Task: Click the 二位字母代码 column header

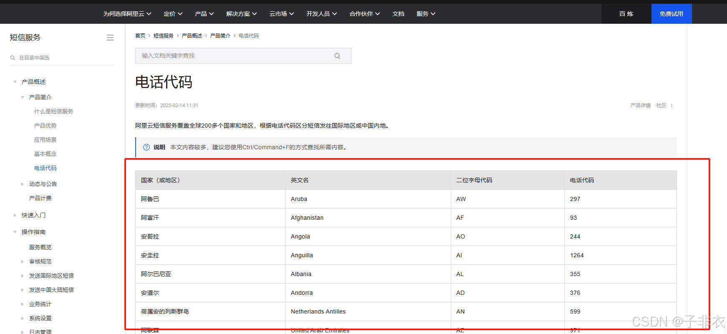Action: [507, 180]
